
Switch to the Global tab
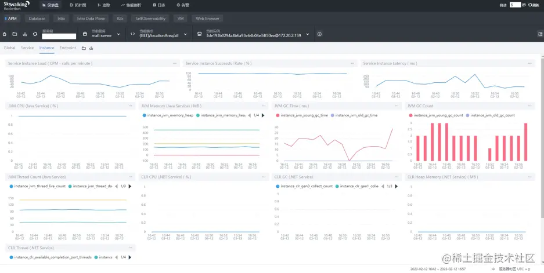(x=9, y=48)
